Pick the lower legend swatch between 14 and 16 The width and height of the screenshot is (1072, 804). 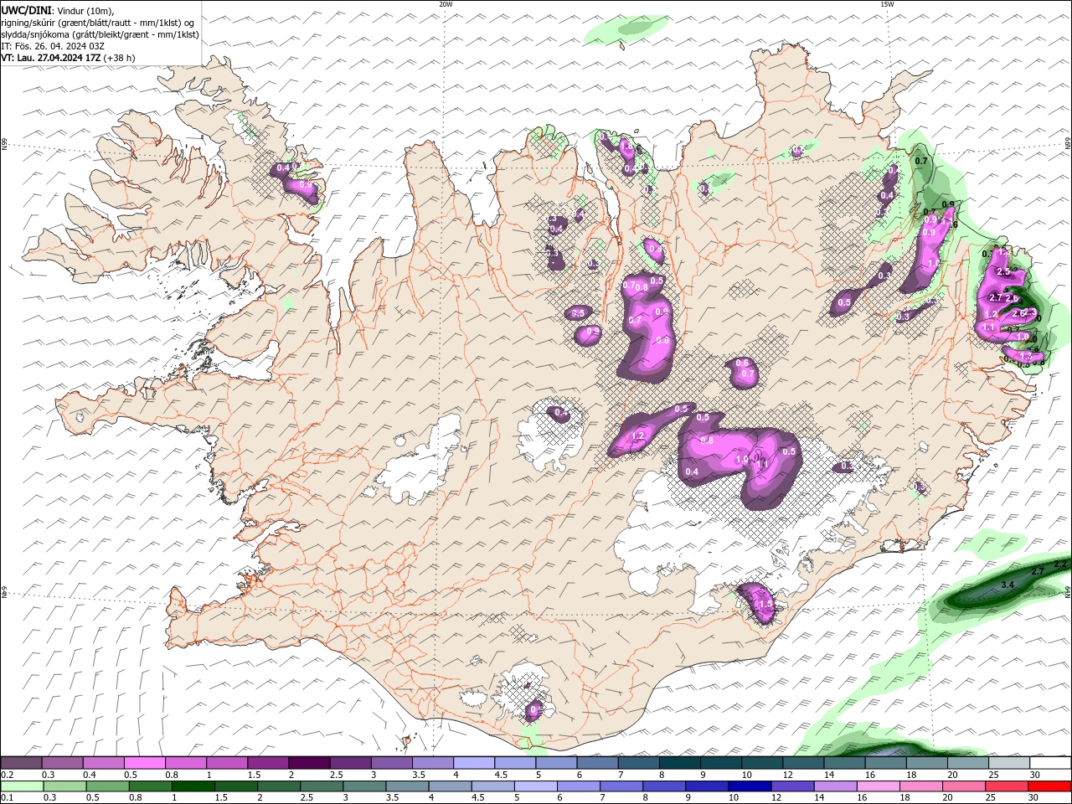click(835, 786)
